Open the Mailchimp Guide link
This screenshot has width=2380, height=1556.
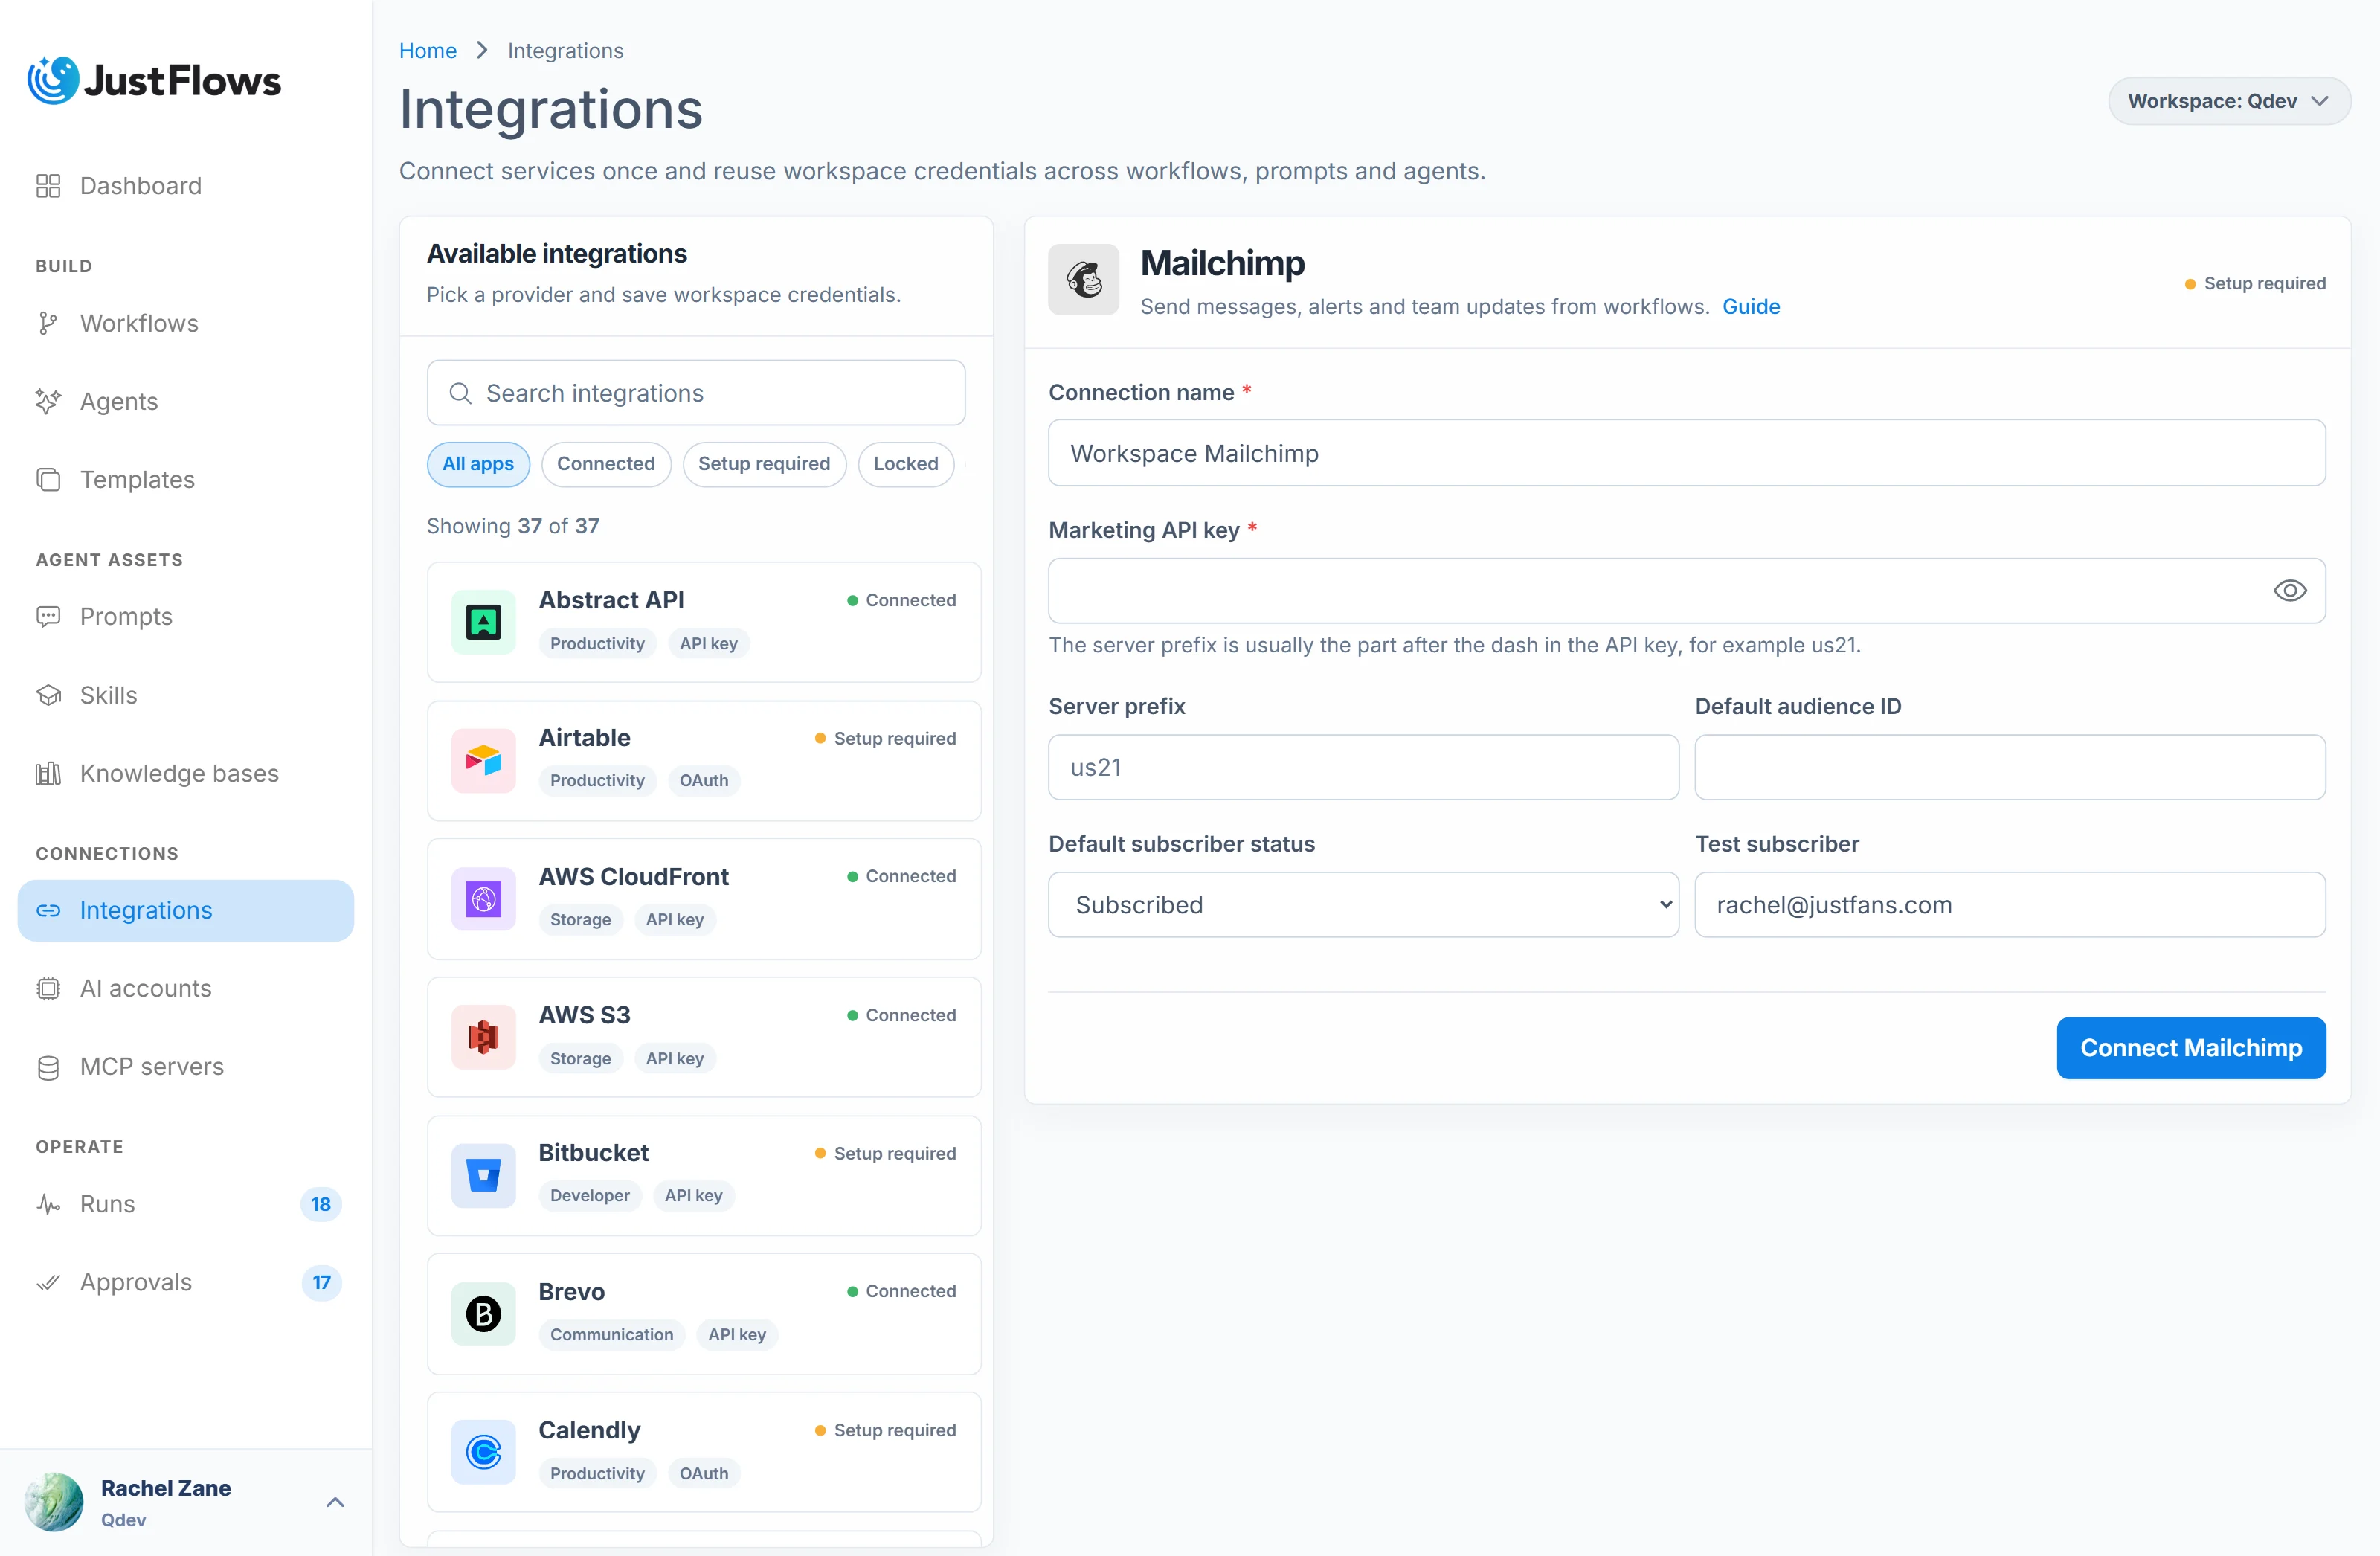point(1751,307)
